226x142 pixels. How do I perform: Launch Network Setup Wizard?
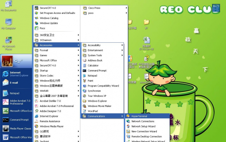tap(147, 126)
